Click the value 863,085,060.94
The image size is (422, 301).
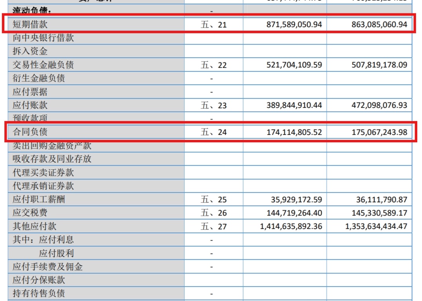[x=379, y=24]
